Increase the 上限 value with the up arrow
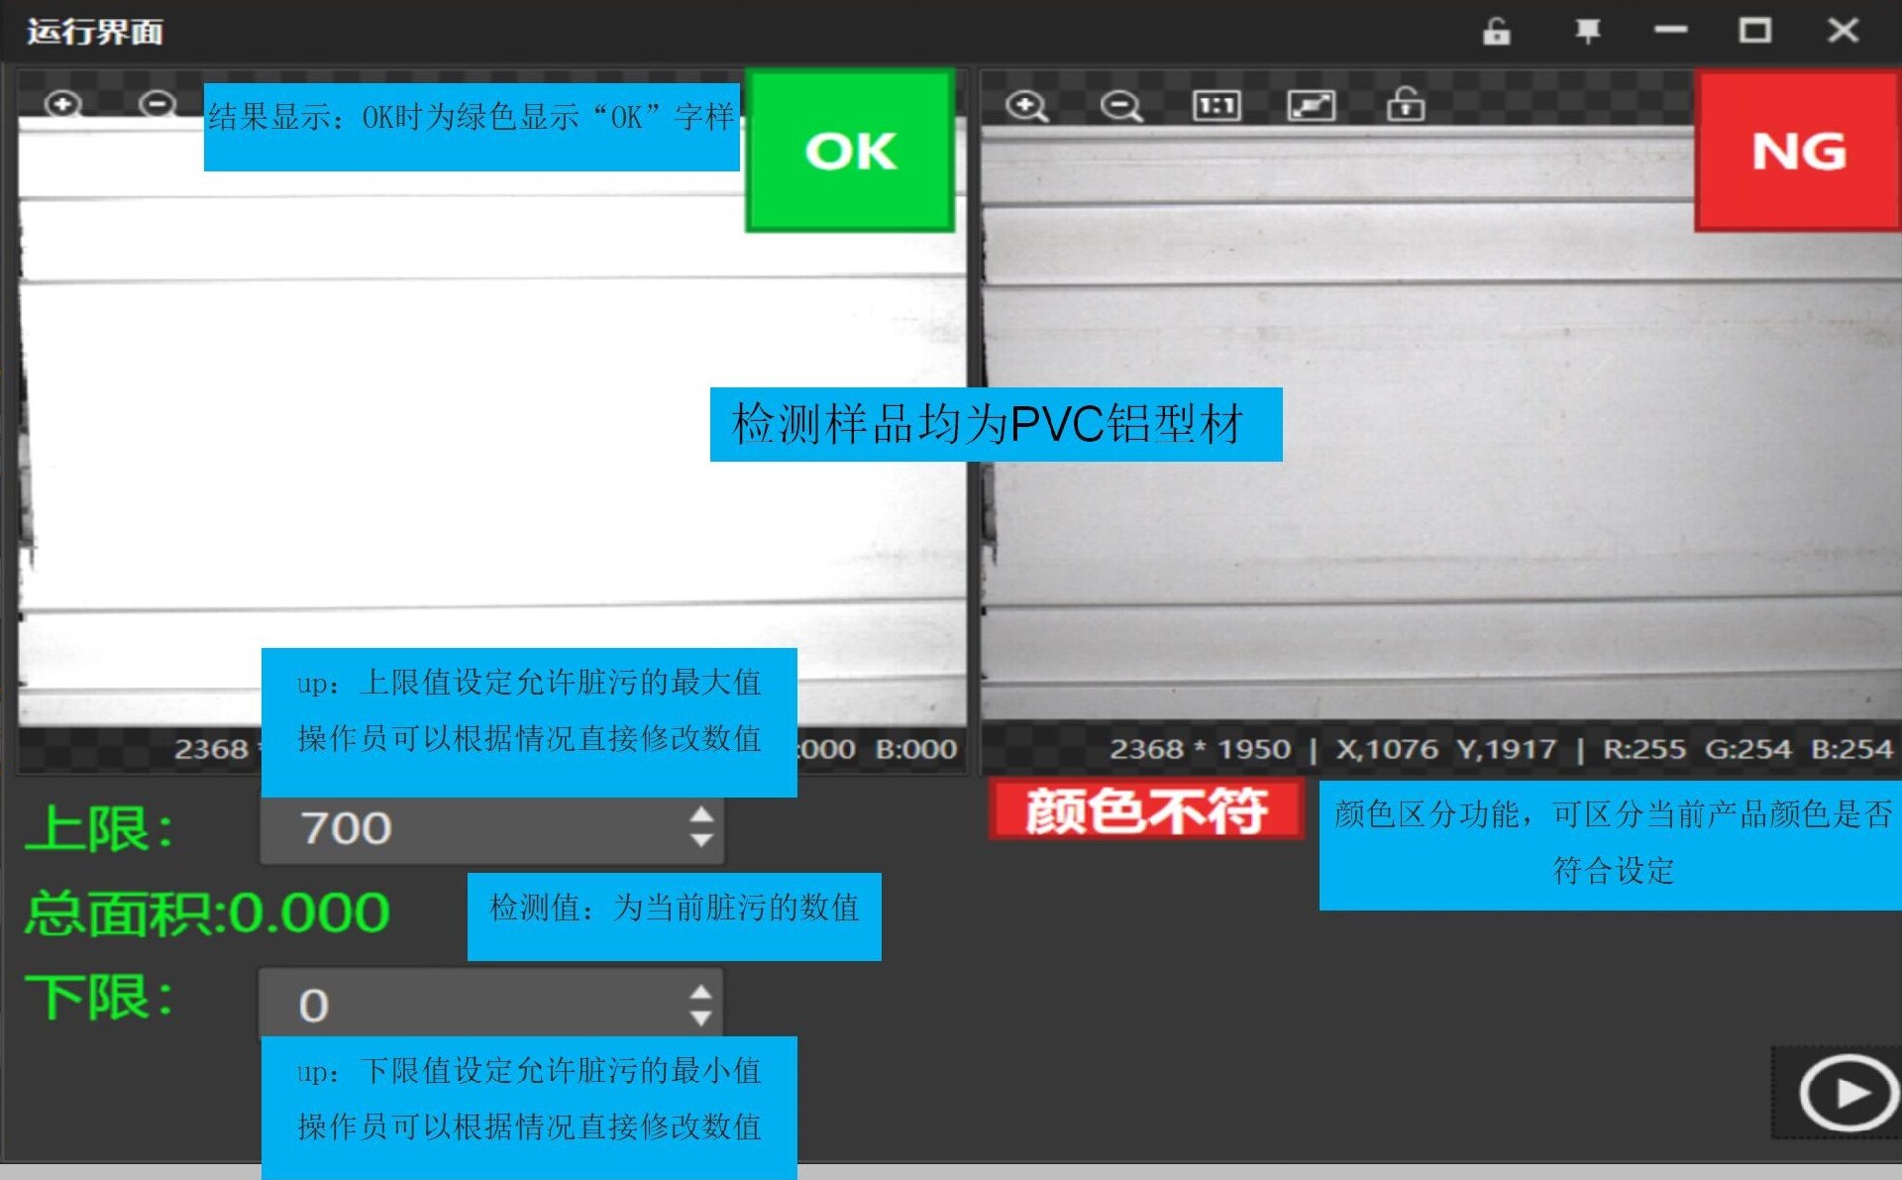Viewport: 1902px width, 1180px height. (699, 813)
